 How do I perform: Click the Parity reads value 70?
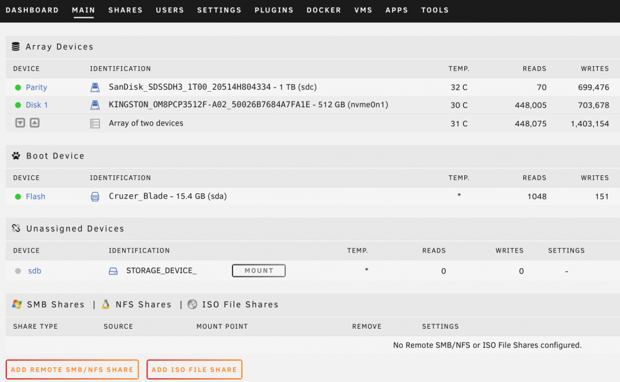(542, 87)
